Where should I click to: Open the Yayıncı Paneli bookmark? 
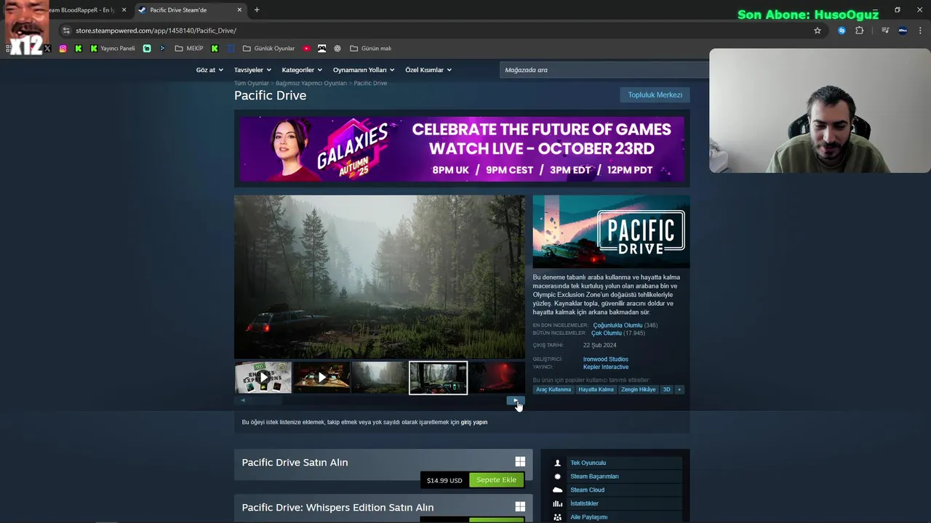113,49
